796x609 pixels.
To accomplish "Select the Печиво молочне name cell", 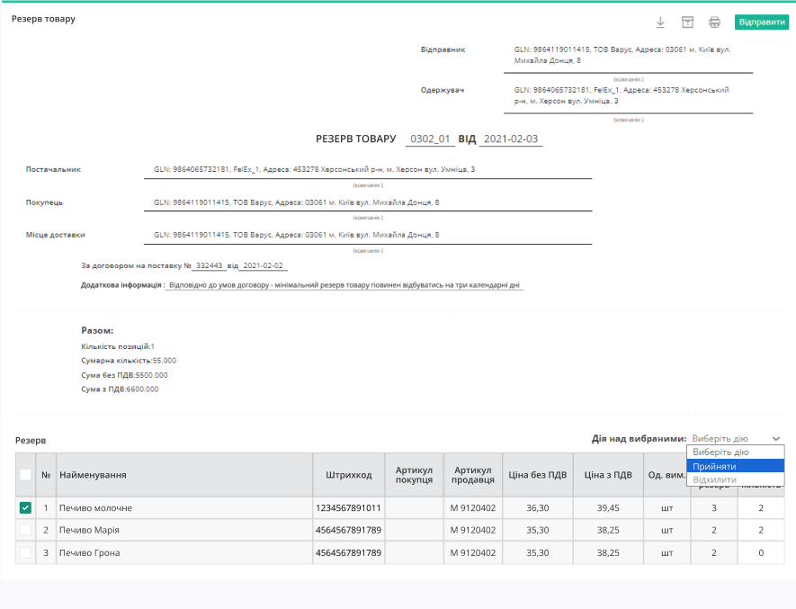I will tap(184, 508).
